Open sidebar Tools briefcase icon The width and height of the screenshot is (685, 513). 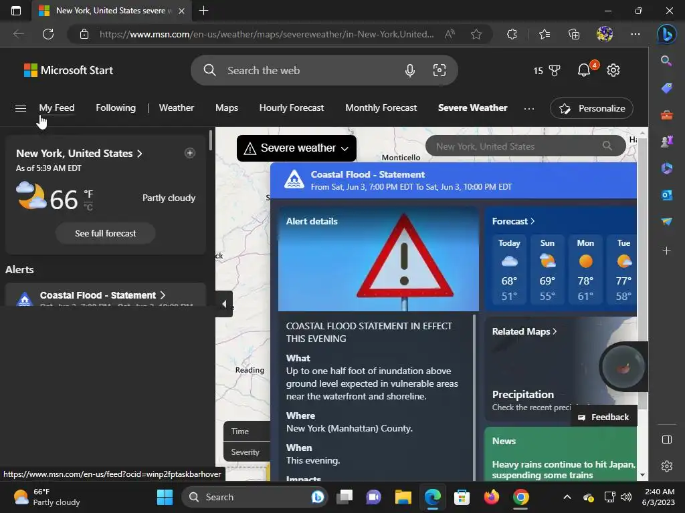[x=667, y=115]
